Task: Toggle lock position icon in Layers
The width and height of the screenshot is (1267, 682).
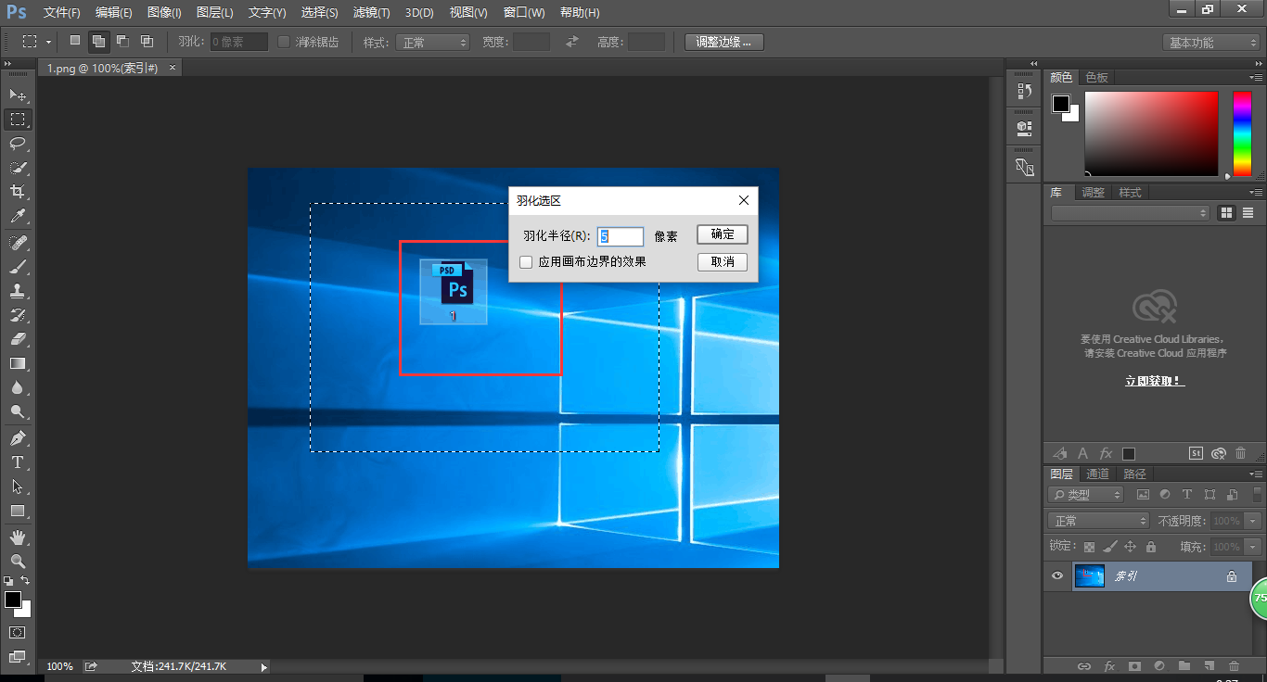Action: (x=1131, y=547)
